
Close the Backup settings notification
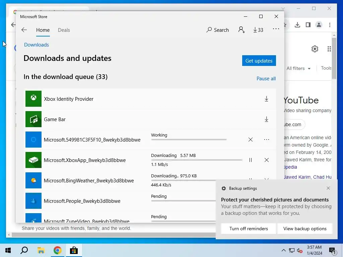tap(328, 188)
